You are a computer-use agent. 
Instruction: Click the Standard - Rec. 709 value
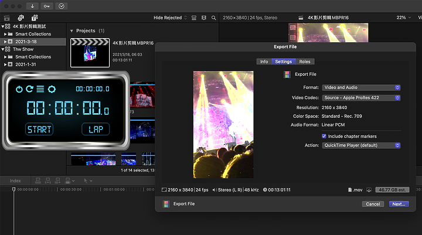(342, 116)
